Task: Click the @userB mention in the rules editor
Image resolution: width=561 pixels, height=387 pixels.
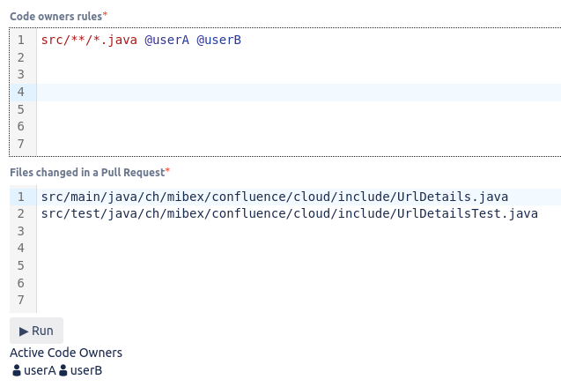Action: (218, 40)
